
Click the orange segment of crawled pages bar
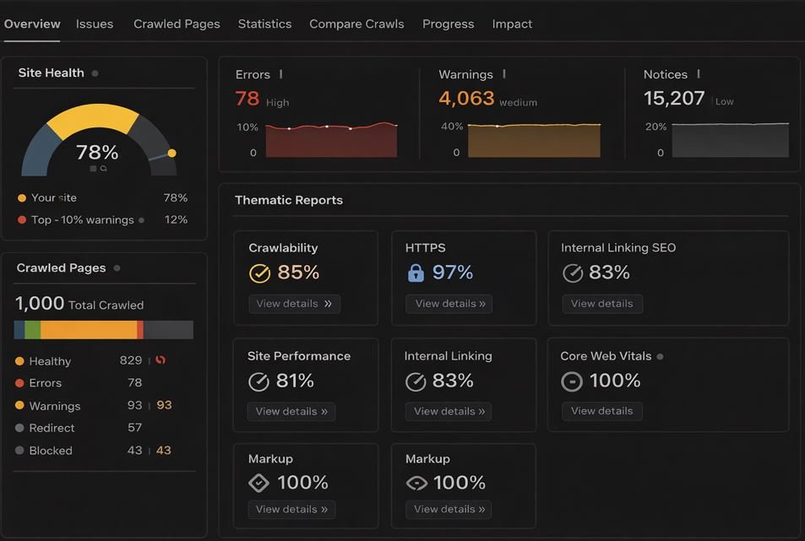(x=89, y=330)
